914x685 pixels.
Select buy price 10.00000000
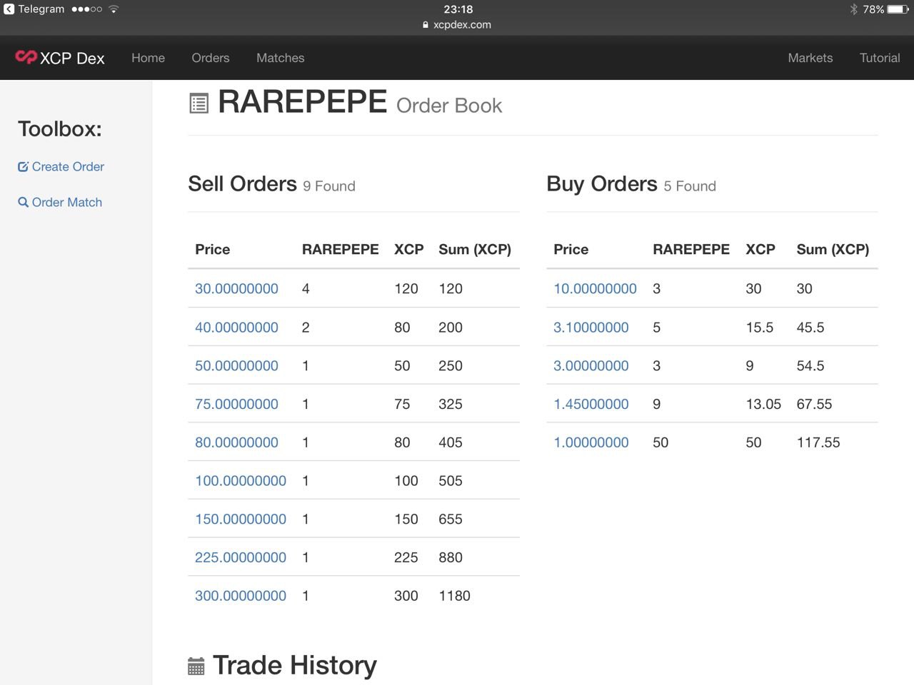coord(595,289)
